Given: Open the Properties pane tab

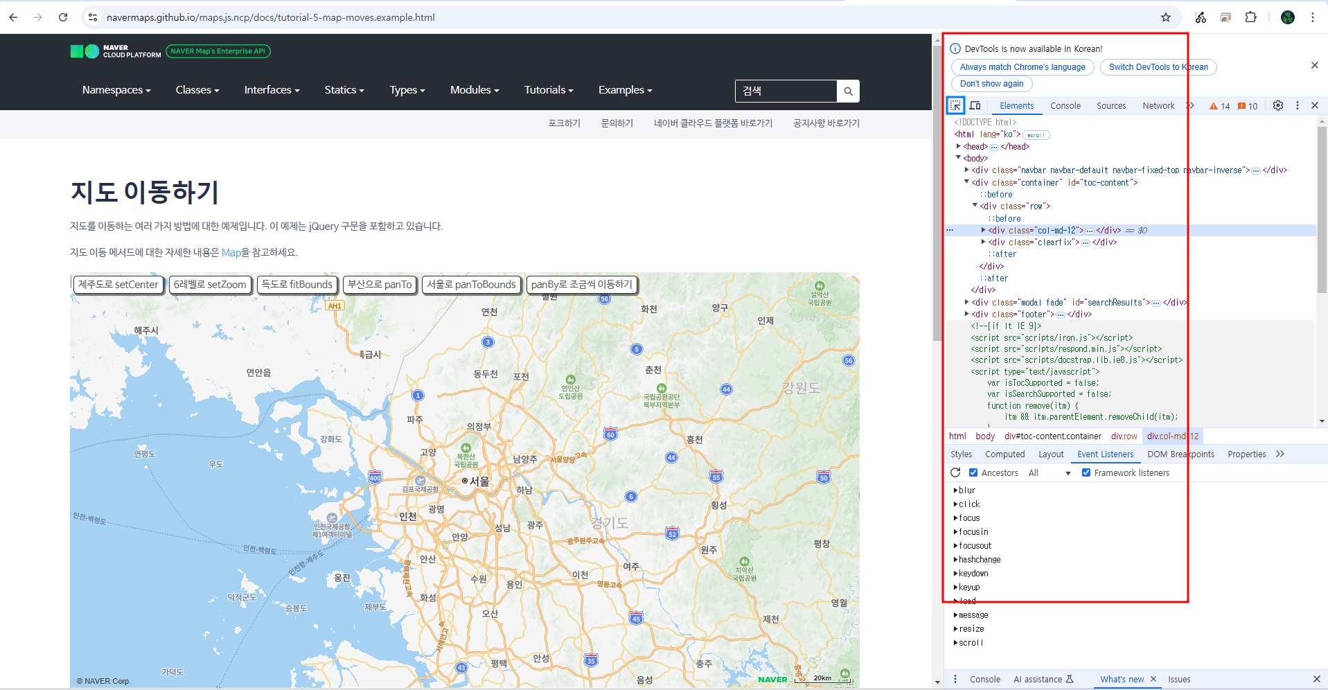Looking at the screenshot, I should tap(1246, 454).
